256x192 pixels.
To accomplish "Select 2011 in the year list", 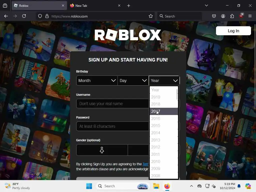I will click(164, 154).
